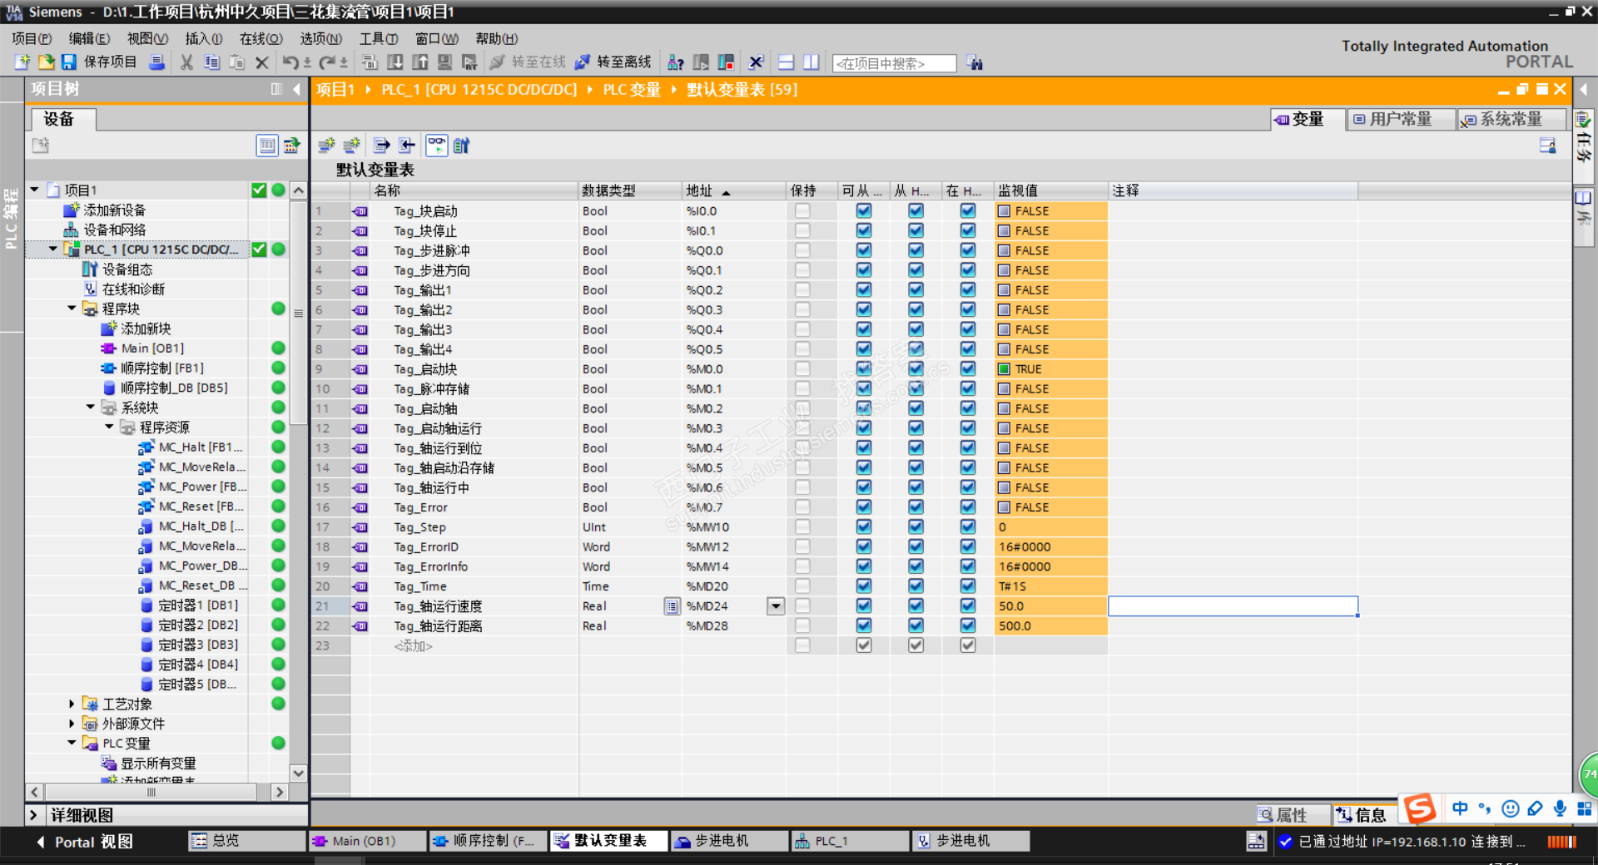Screen dimensions: 1598x865
Task: Select 顺序控制 [FB1] in project tree
Action: point(161,368)
